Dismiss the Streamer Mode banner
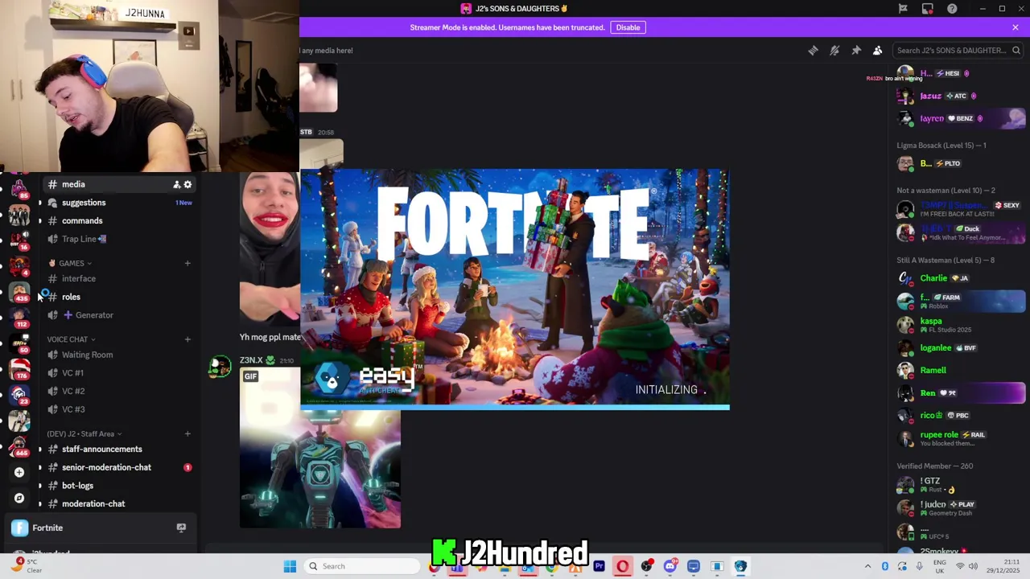The width and height of the screenshot is (1030, 579). [1016, 27]
